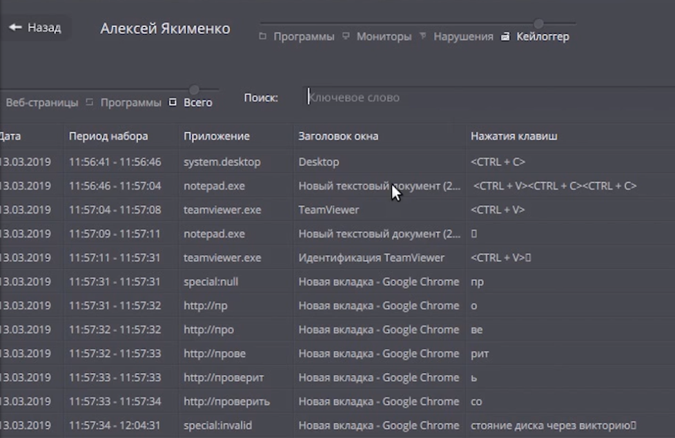Click the period 11:57:04 - 11:57:08

(115, 210)
